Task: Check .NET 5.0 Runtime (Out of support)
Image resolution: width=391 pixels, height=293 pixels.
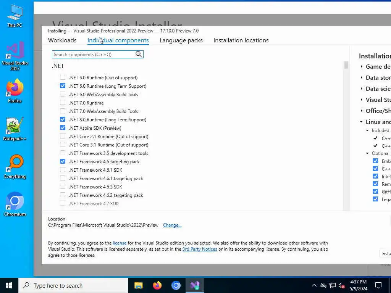Action: click(x=63, y=77)
